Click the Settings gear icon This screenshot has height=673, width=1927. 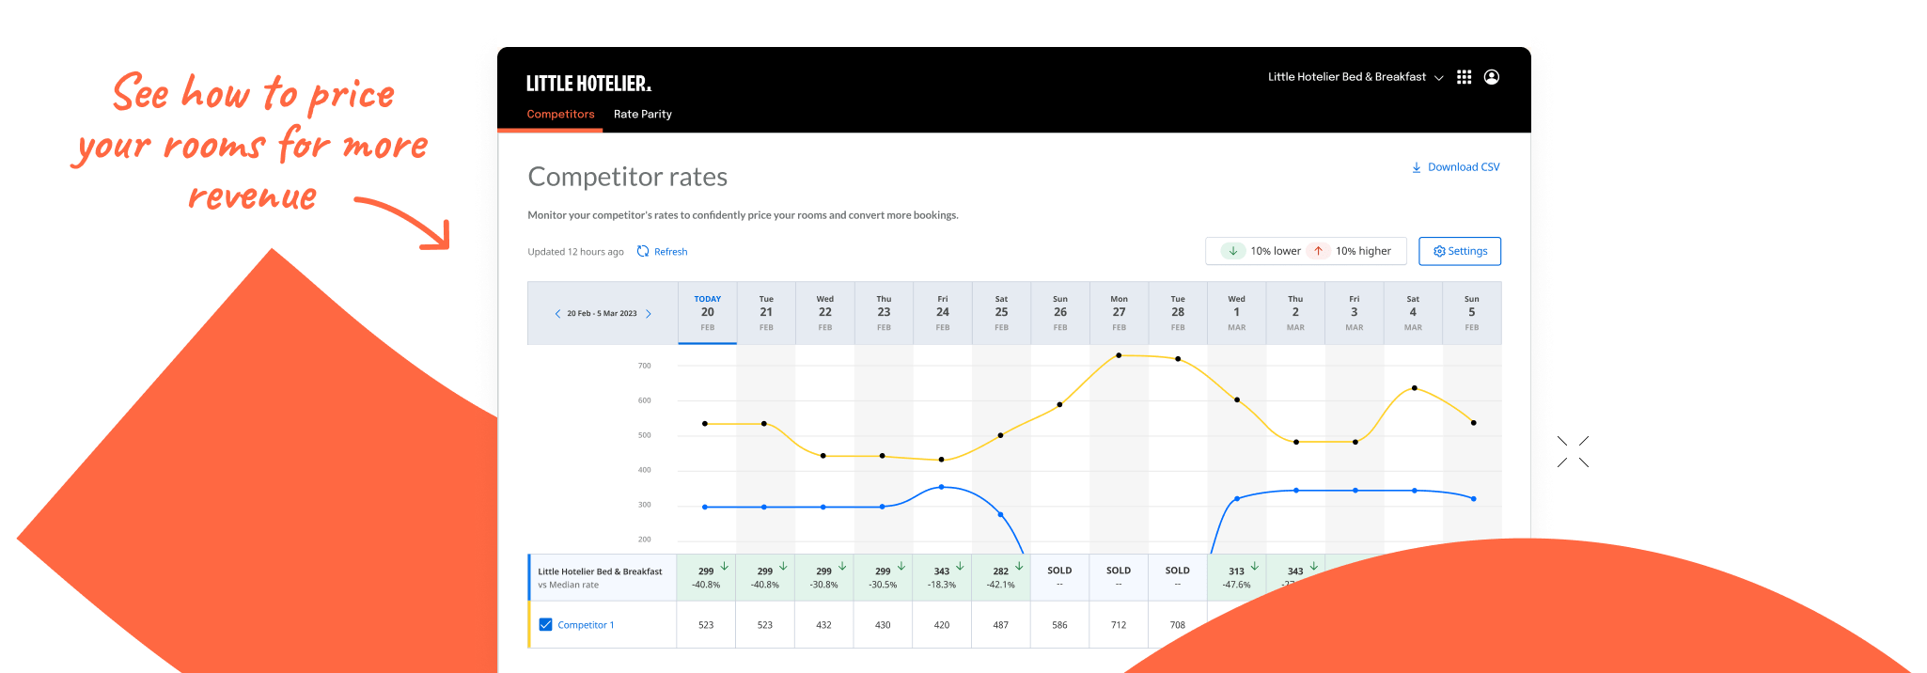pos(1438,251)
